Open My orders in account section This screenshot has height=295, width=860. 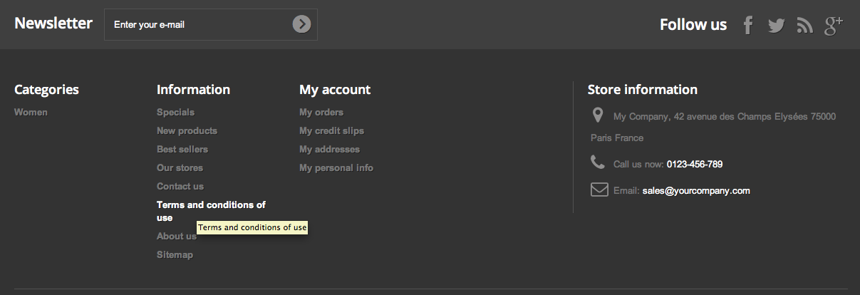coord(321,113)
